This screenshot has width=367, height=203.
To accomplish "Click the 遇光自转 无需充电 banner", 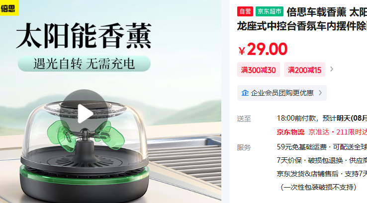I will coord(84,64).
